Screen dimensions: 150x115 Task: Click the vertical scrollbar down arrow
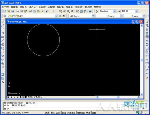coord(142,94)
